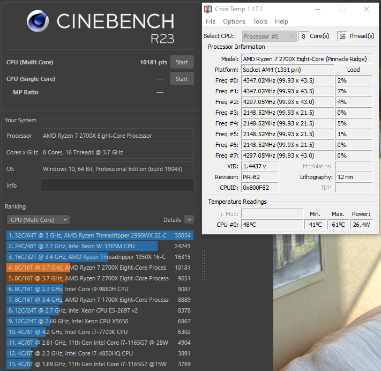Click the Platform Socket AM4 field
Image resolution: width=381 pixels, height=371 pixels.
tap(288, 70)
